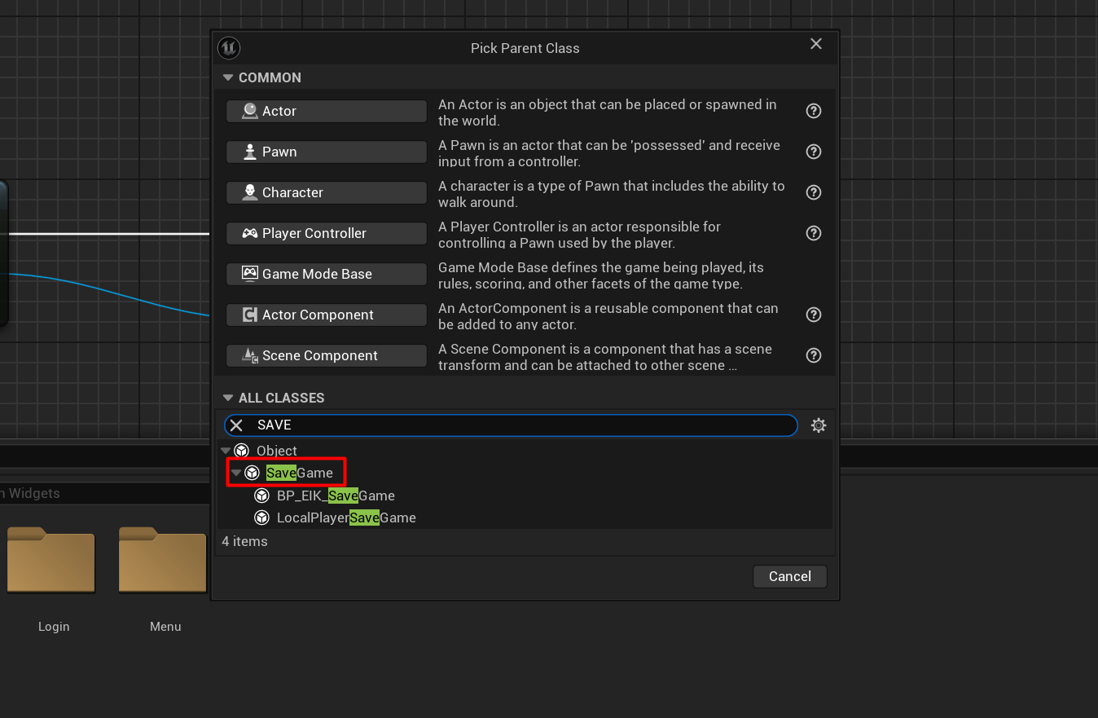The image size is (1098, 718).
Task: Click the Character help question mark
Action: coord(813,192)
